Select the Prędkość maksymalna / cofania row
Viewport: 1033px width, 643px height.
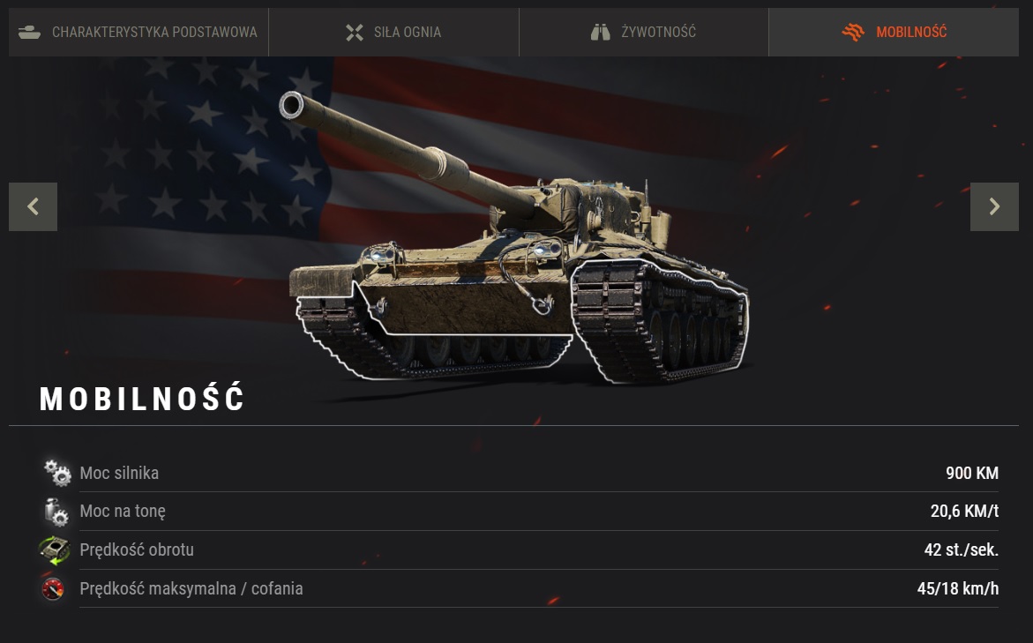coord(519,588)
